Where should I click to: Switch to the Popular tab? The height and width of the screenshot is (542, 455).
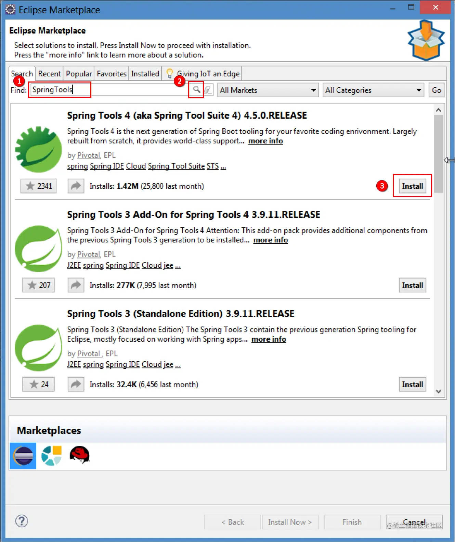tap(79, 74)
